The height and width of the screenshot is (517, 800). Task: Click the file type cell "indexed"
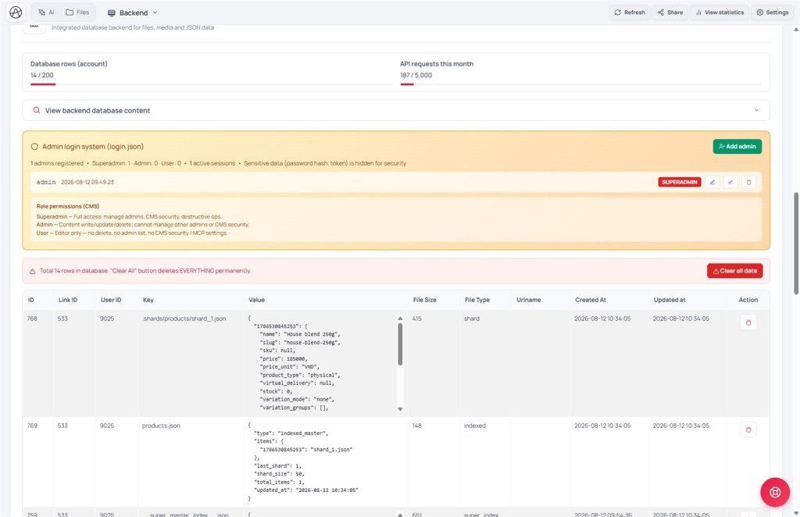click(474, 426)
